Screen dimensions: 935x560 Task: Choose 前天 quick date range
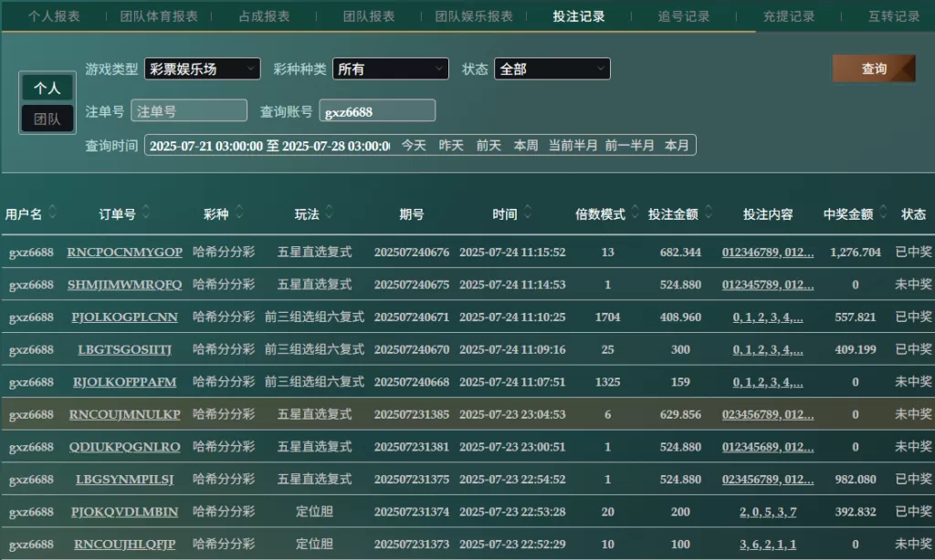489,146
